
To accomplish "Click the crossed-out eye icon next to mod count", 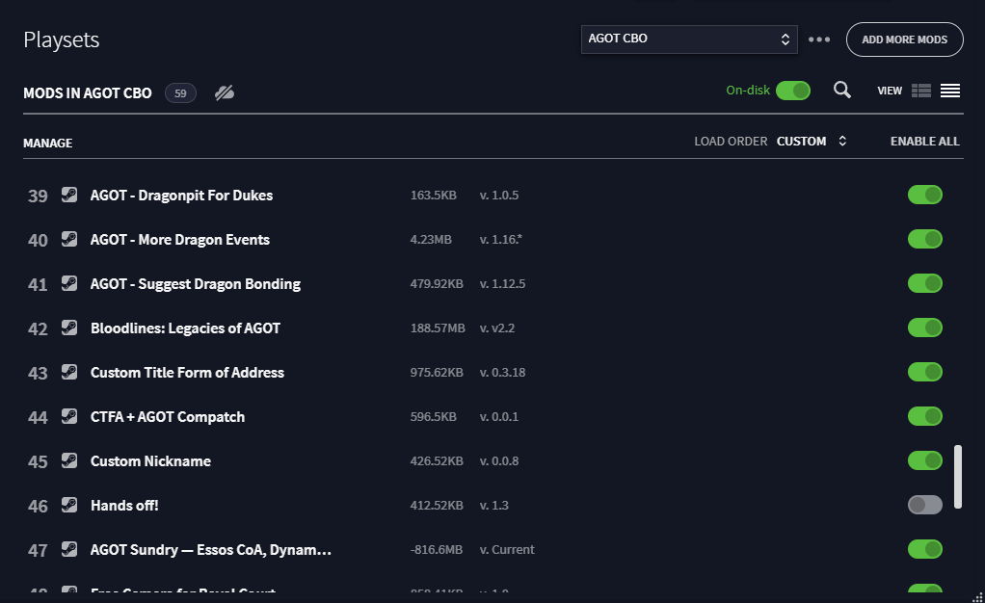I will pos(225,93).
